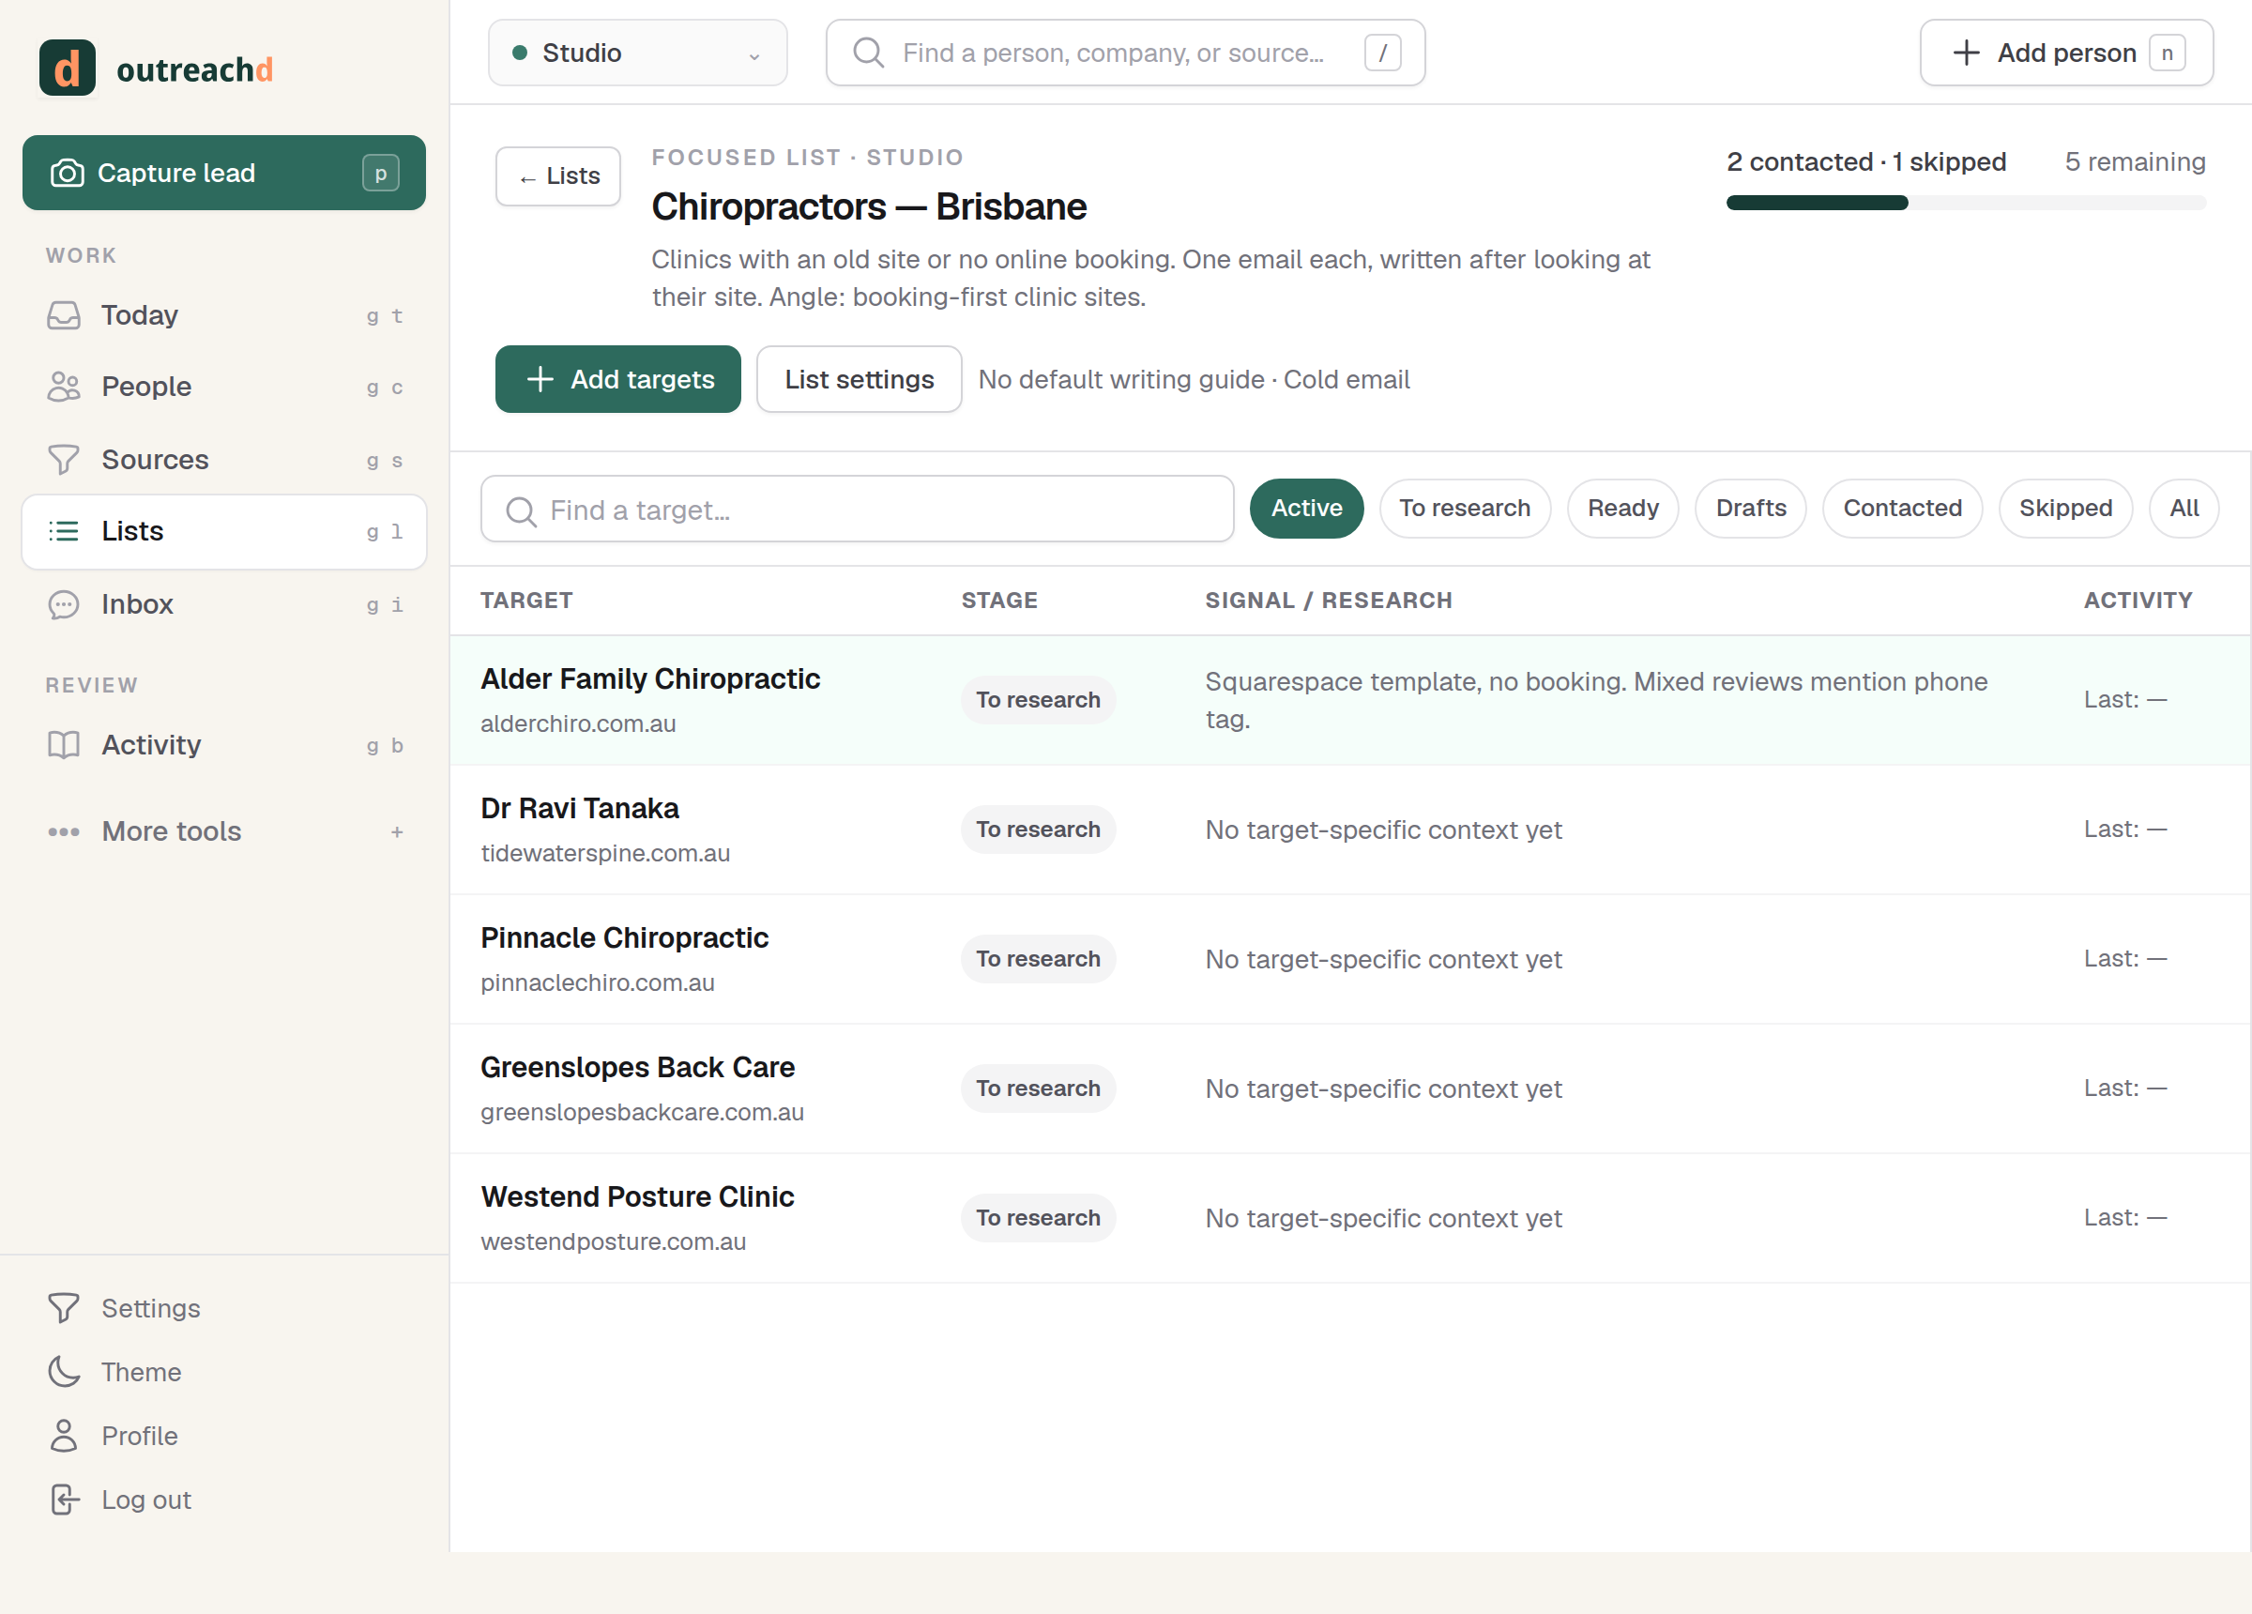Image resolution: width=2252 pixels, height=1614 pixels.
Task: Toggle the To research filter chip
Action: [1465, 509]
